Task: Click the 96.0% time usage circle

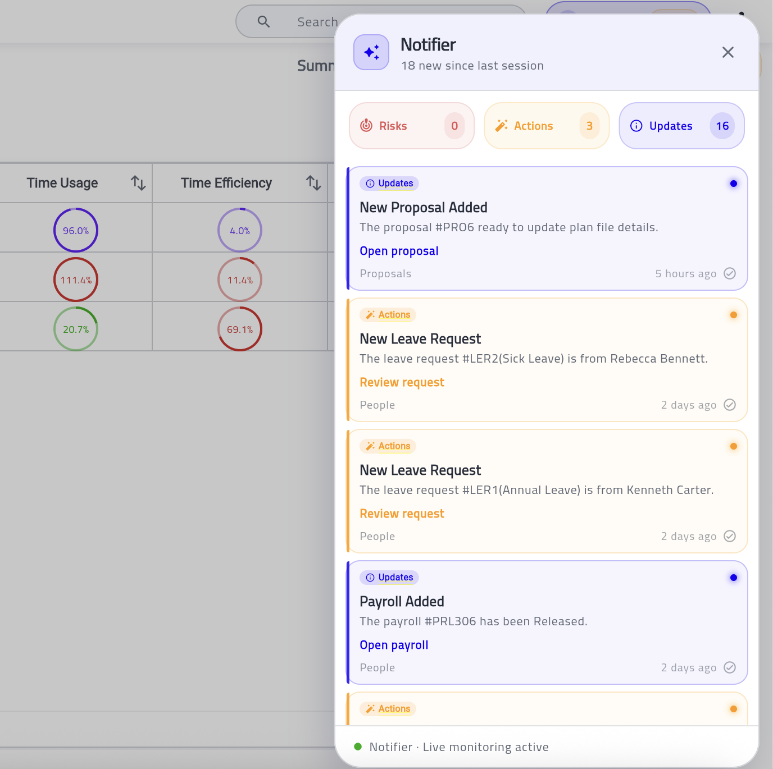Action: click(x=76, y=230)
